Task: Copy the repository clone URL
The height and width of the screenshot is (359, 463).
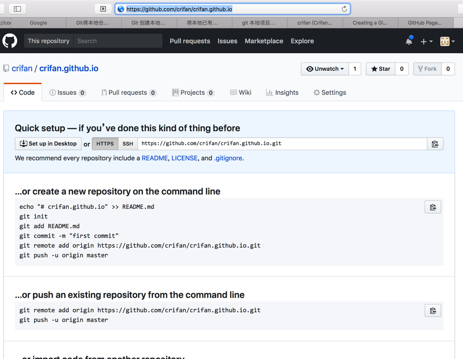Action: coord(435,144)
